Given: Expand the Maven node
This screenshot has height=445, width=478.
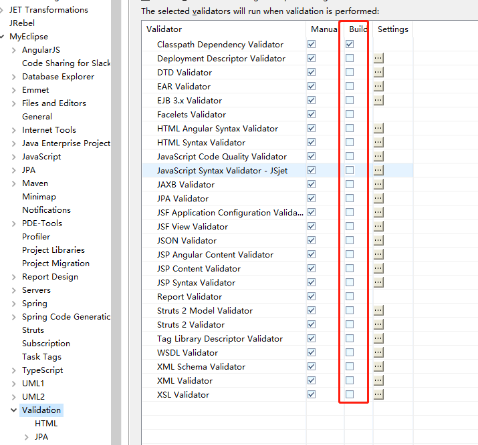Looking at the screenshot, I should 14,183.
